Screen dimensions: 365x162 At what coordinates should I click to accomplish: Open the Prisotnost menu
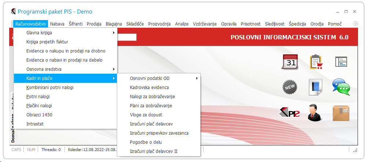click(251, 24)
